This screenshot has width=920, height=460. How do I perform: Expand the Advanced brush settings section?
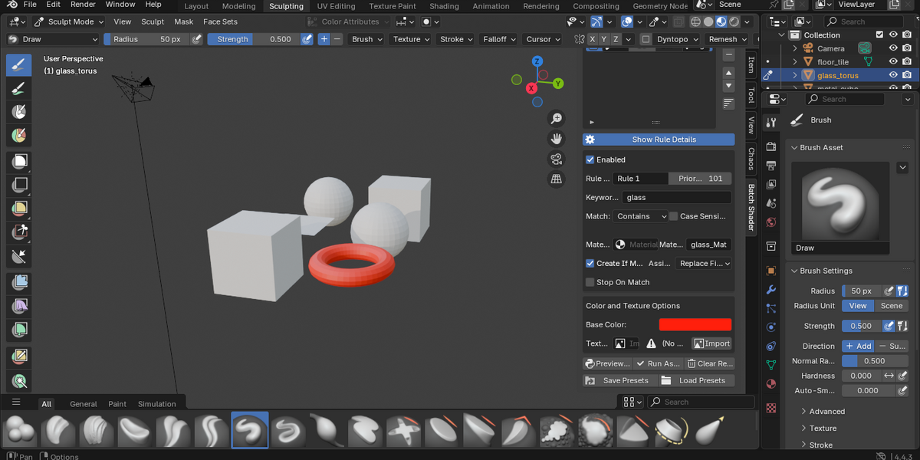[826, 412]
